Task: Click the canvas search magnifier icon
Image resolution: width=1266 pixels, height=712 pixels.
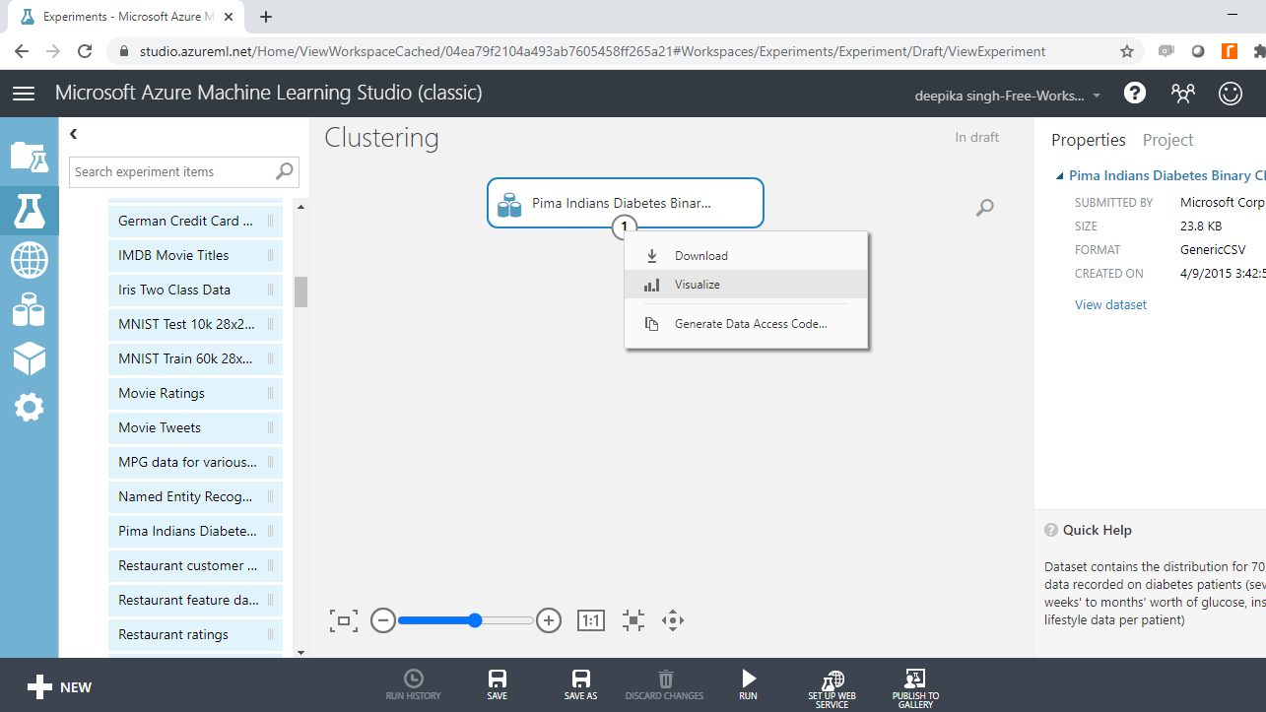Action: 984,208
